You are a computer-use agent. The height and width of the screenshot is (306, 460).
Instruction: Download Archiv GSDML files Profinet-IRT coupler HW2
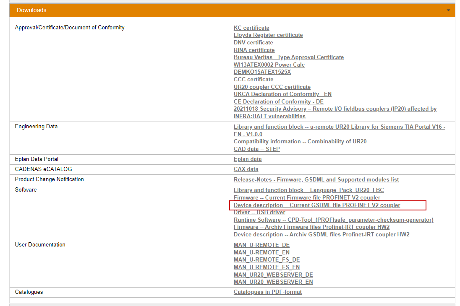tap(321, 234)
